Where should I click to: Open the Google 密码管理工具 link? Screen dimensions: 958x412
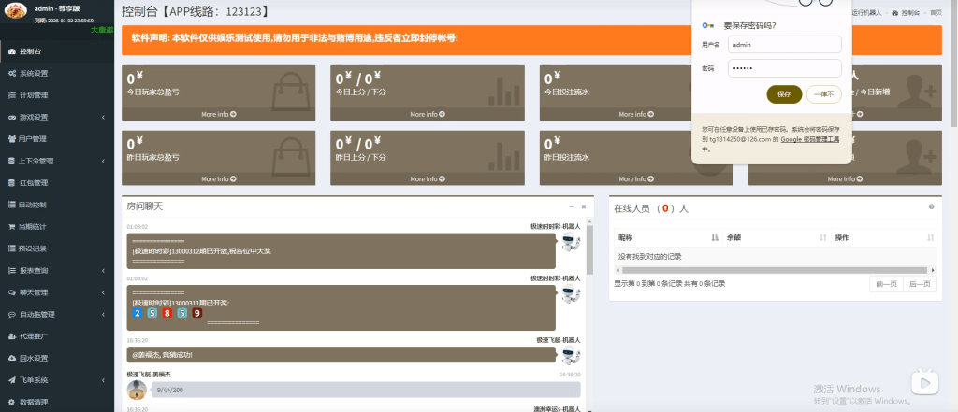[x=810, y=138]
